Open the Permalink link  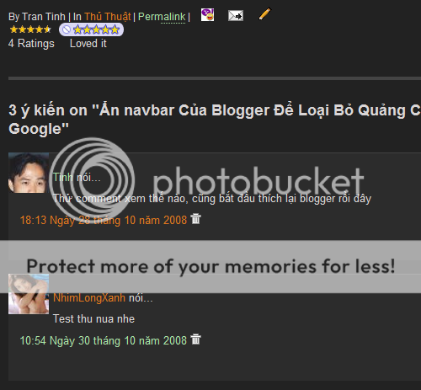click(x=162, y=17)
